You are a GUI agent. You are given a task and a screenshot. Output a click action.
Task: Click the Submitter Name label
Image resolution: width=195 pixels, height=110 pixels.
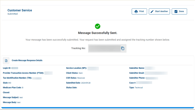pos(137,68)
